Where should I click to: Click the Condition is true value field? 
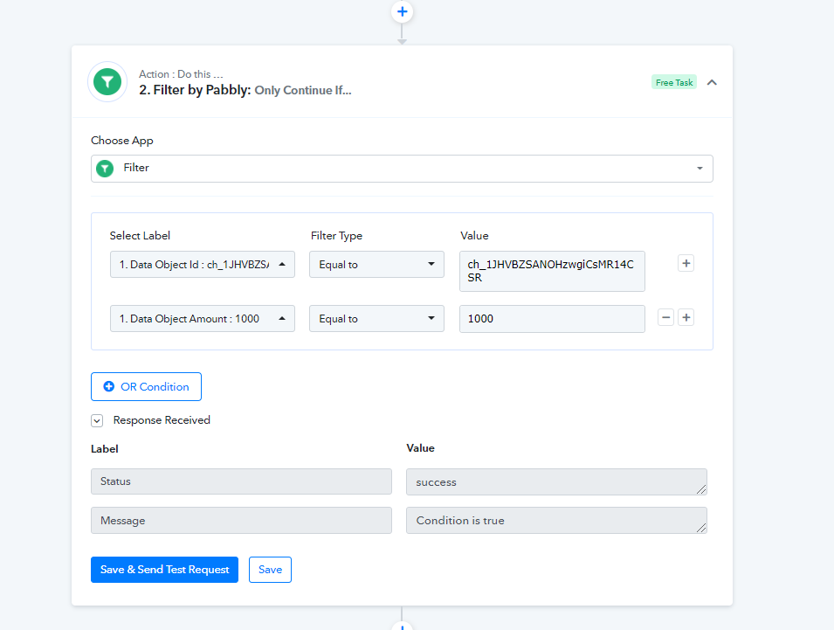tap(556, 521)
